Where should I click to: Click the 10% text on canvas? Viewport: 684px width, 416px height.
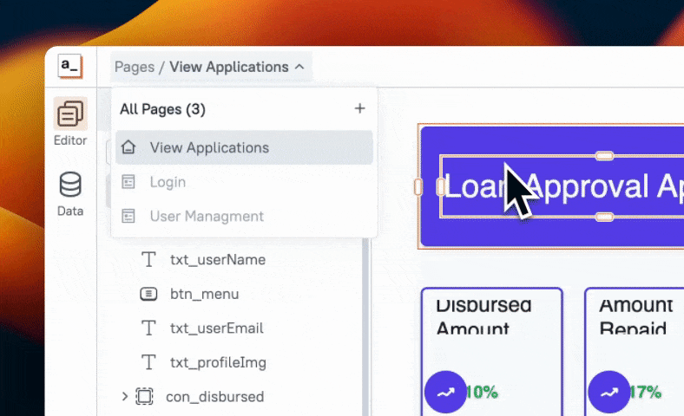point(482,393)
